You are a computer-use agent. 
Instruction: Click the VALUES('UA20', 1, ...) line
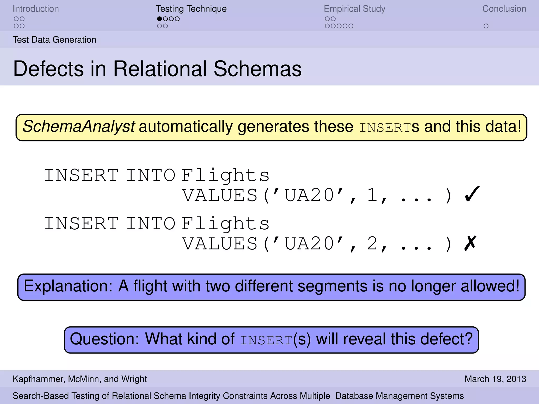(x=317, y=195)
